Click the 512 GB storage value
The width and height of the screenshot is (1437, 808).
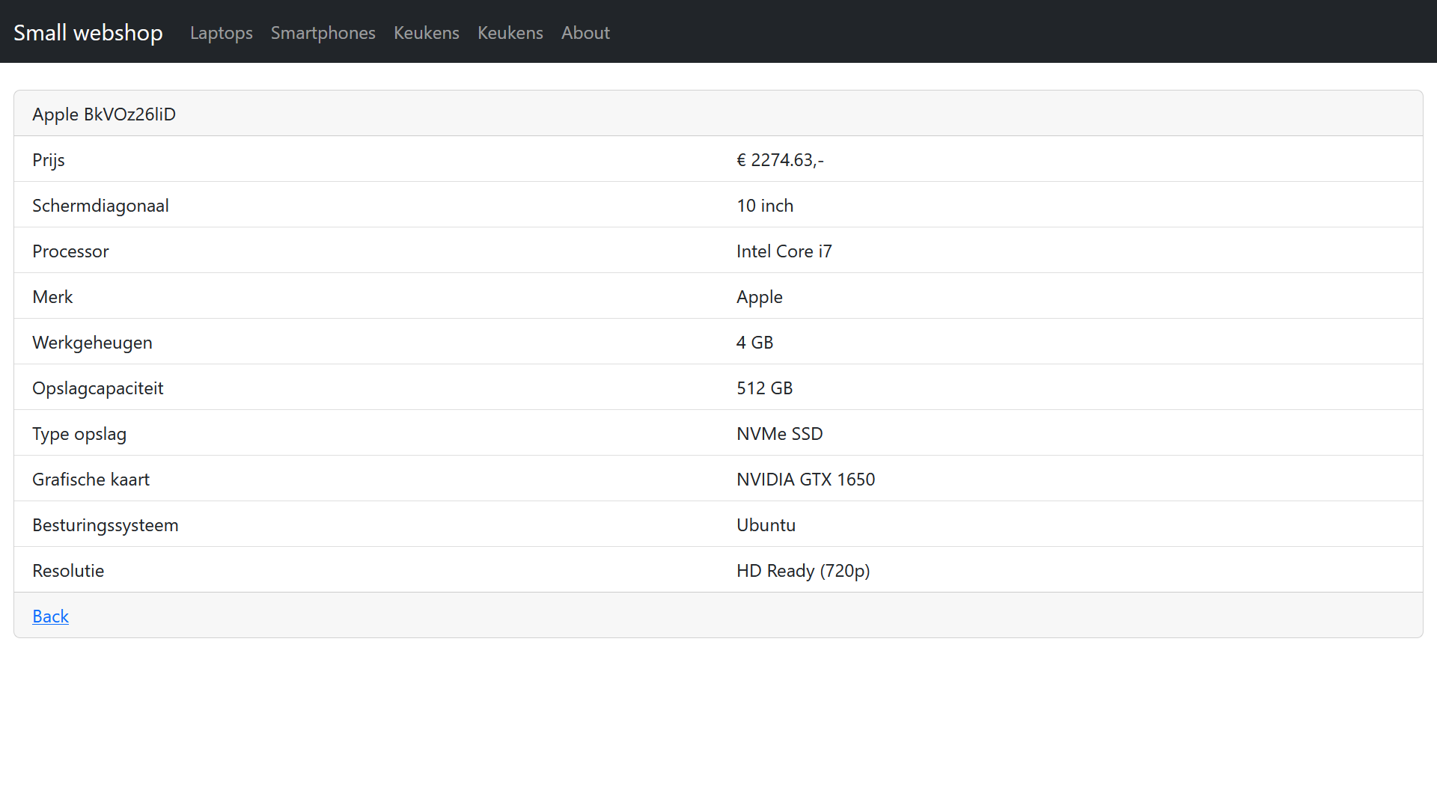764,388
